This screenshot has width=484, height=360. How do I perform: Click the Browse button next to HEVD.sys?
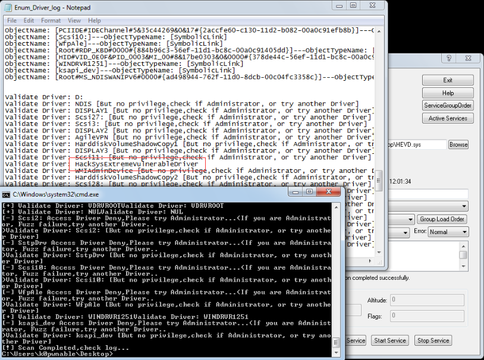click(458, 144)
